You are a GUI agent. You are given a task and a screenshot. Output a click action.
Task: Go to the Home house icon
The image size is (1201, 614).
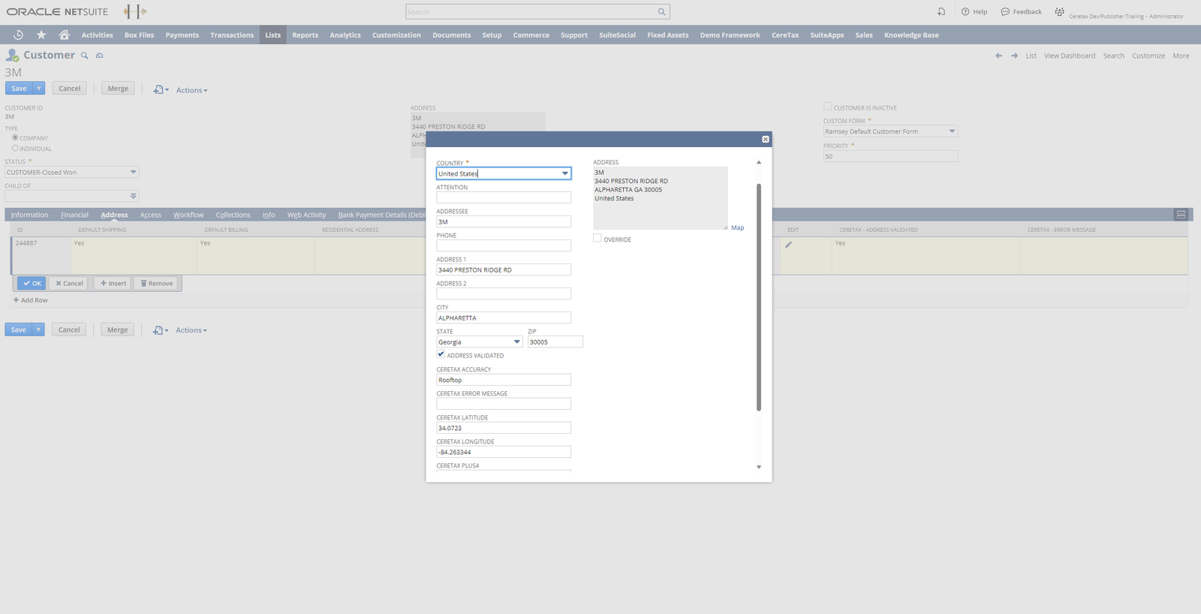tap(65, 35)
